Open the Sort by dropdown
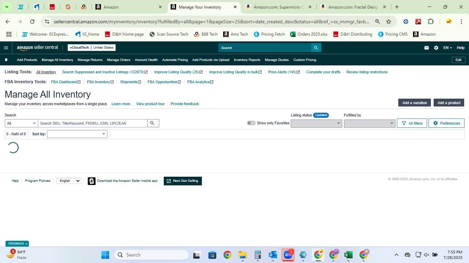Viewport: 469px width, 263px height. [x=77, y=134]
